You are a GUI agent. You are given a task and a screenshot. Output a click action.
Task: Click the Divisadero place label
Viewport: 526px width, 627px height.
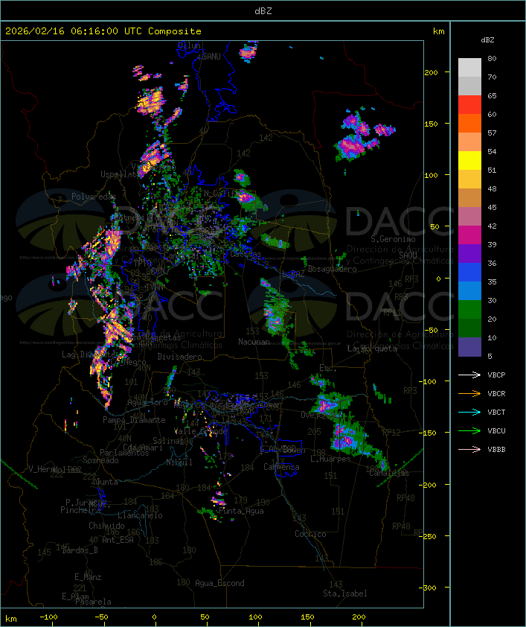point(180,357)
